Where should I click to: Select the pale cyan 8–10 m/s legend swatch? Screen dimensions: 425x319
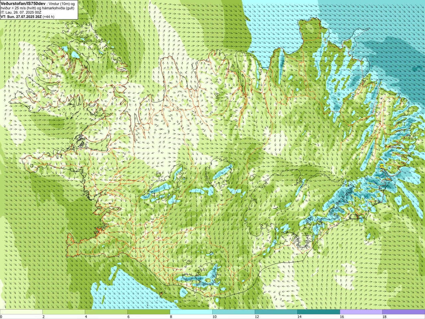(191, 312)
